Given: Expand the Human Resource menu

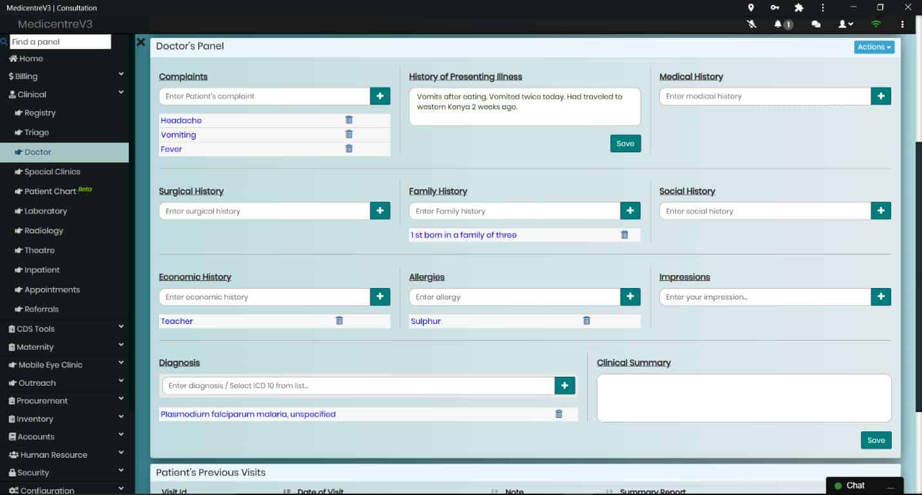Looking at the screenshot, I should 64,455.
